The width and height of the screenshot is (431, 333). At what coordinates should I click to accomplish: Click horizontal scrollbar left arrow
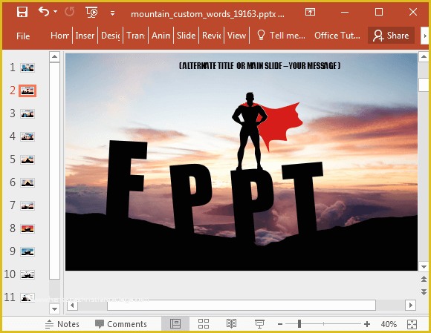pos(72,305)
